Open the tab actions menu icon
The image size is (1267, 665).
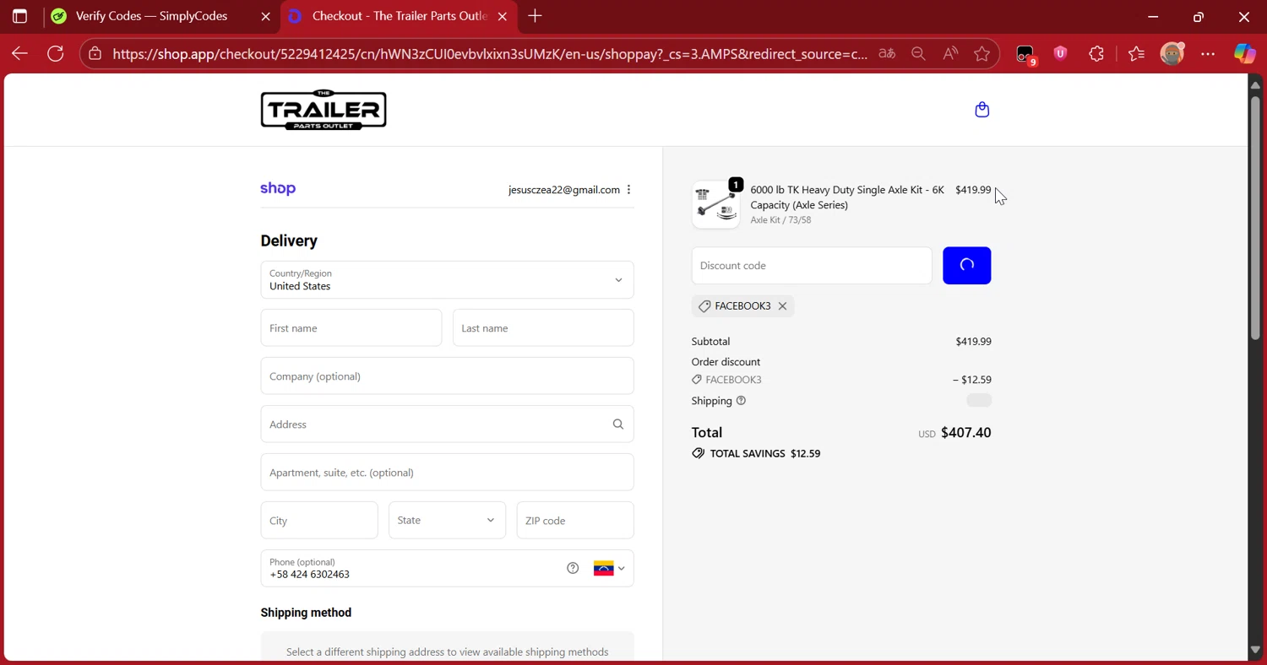tap(19, 16)
